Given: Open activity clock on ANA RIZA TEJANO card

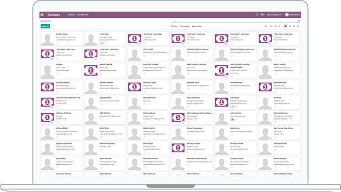Looking at the screenshot, I should click(x=144, y=74).
